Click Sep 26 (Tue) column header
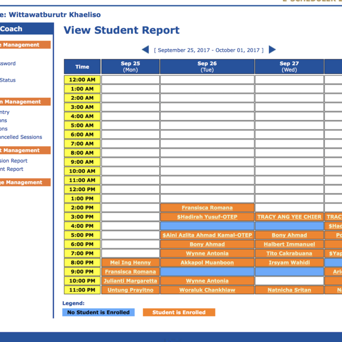342x342 pixels. click(207, 66)
